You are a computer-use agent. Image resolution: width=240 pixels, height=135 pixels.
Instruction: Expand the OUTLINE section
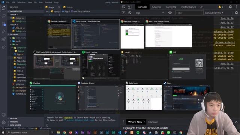tap(13, 118)
